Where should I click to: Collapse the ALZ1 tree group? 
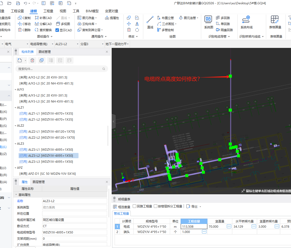click(16, 107)
